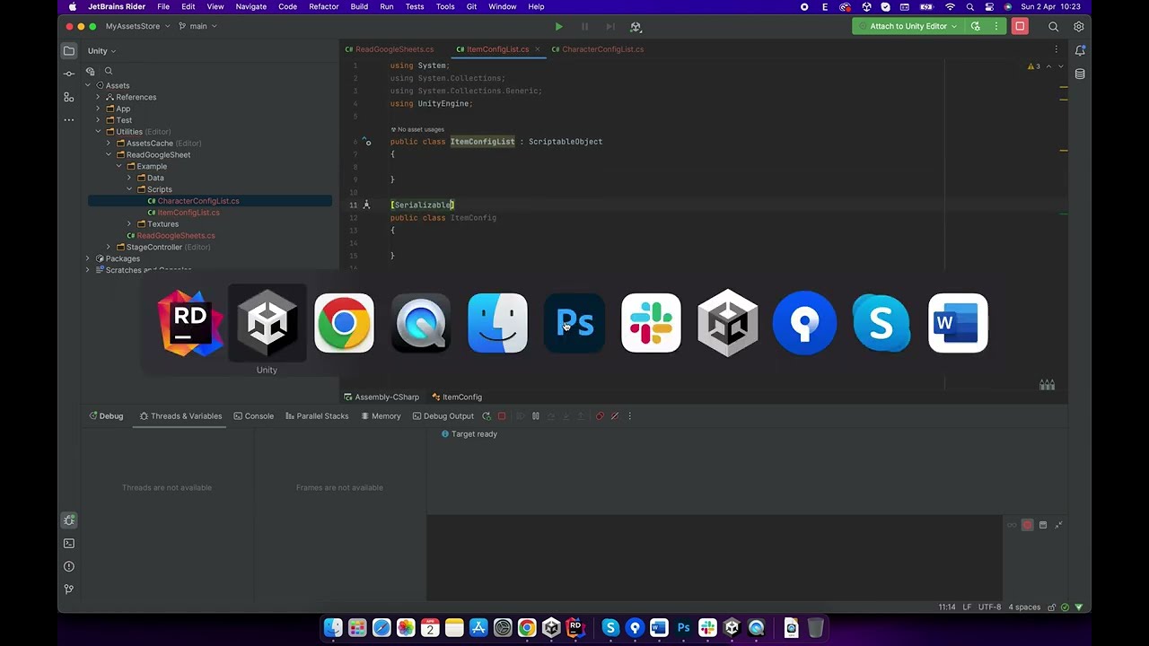Switch to Photoshop in the app switcher
The height and width of the screenshot is (646, 1149).
pyautogui.click(x=574, y=323)
